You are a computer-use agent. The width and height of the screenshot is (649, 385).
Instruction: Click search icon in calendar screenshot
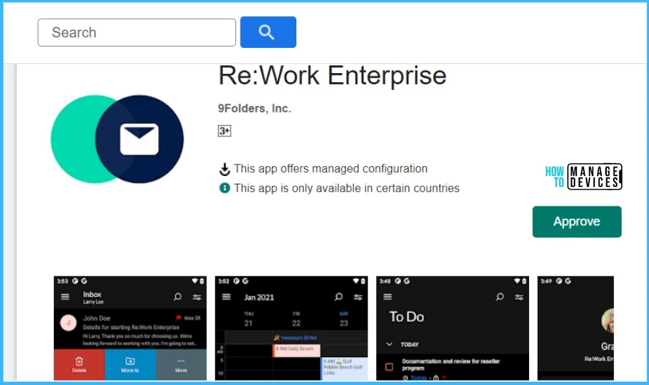click(338, 297)
